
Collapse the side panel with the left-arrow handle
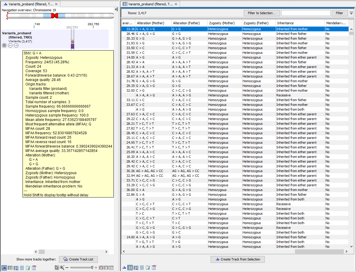pos(116,9)
